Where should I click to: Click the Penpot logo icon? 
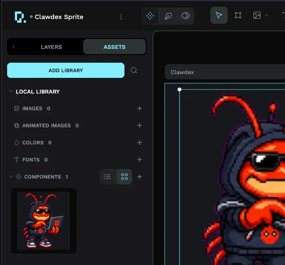[20, 17]
